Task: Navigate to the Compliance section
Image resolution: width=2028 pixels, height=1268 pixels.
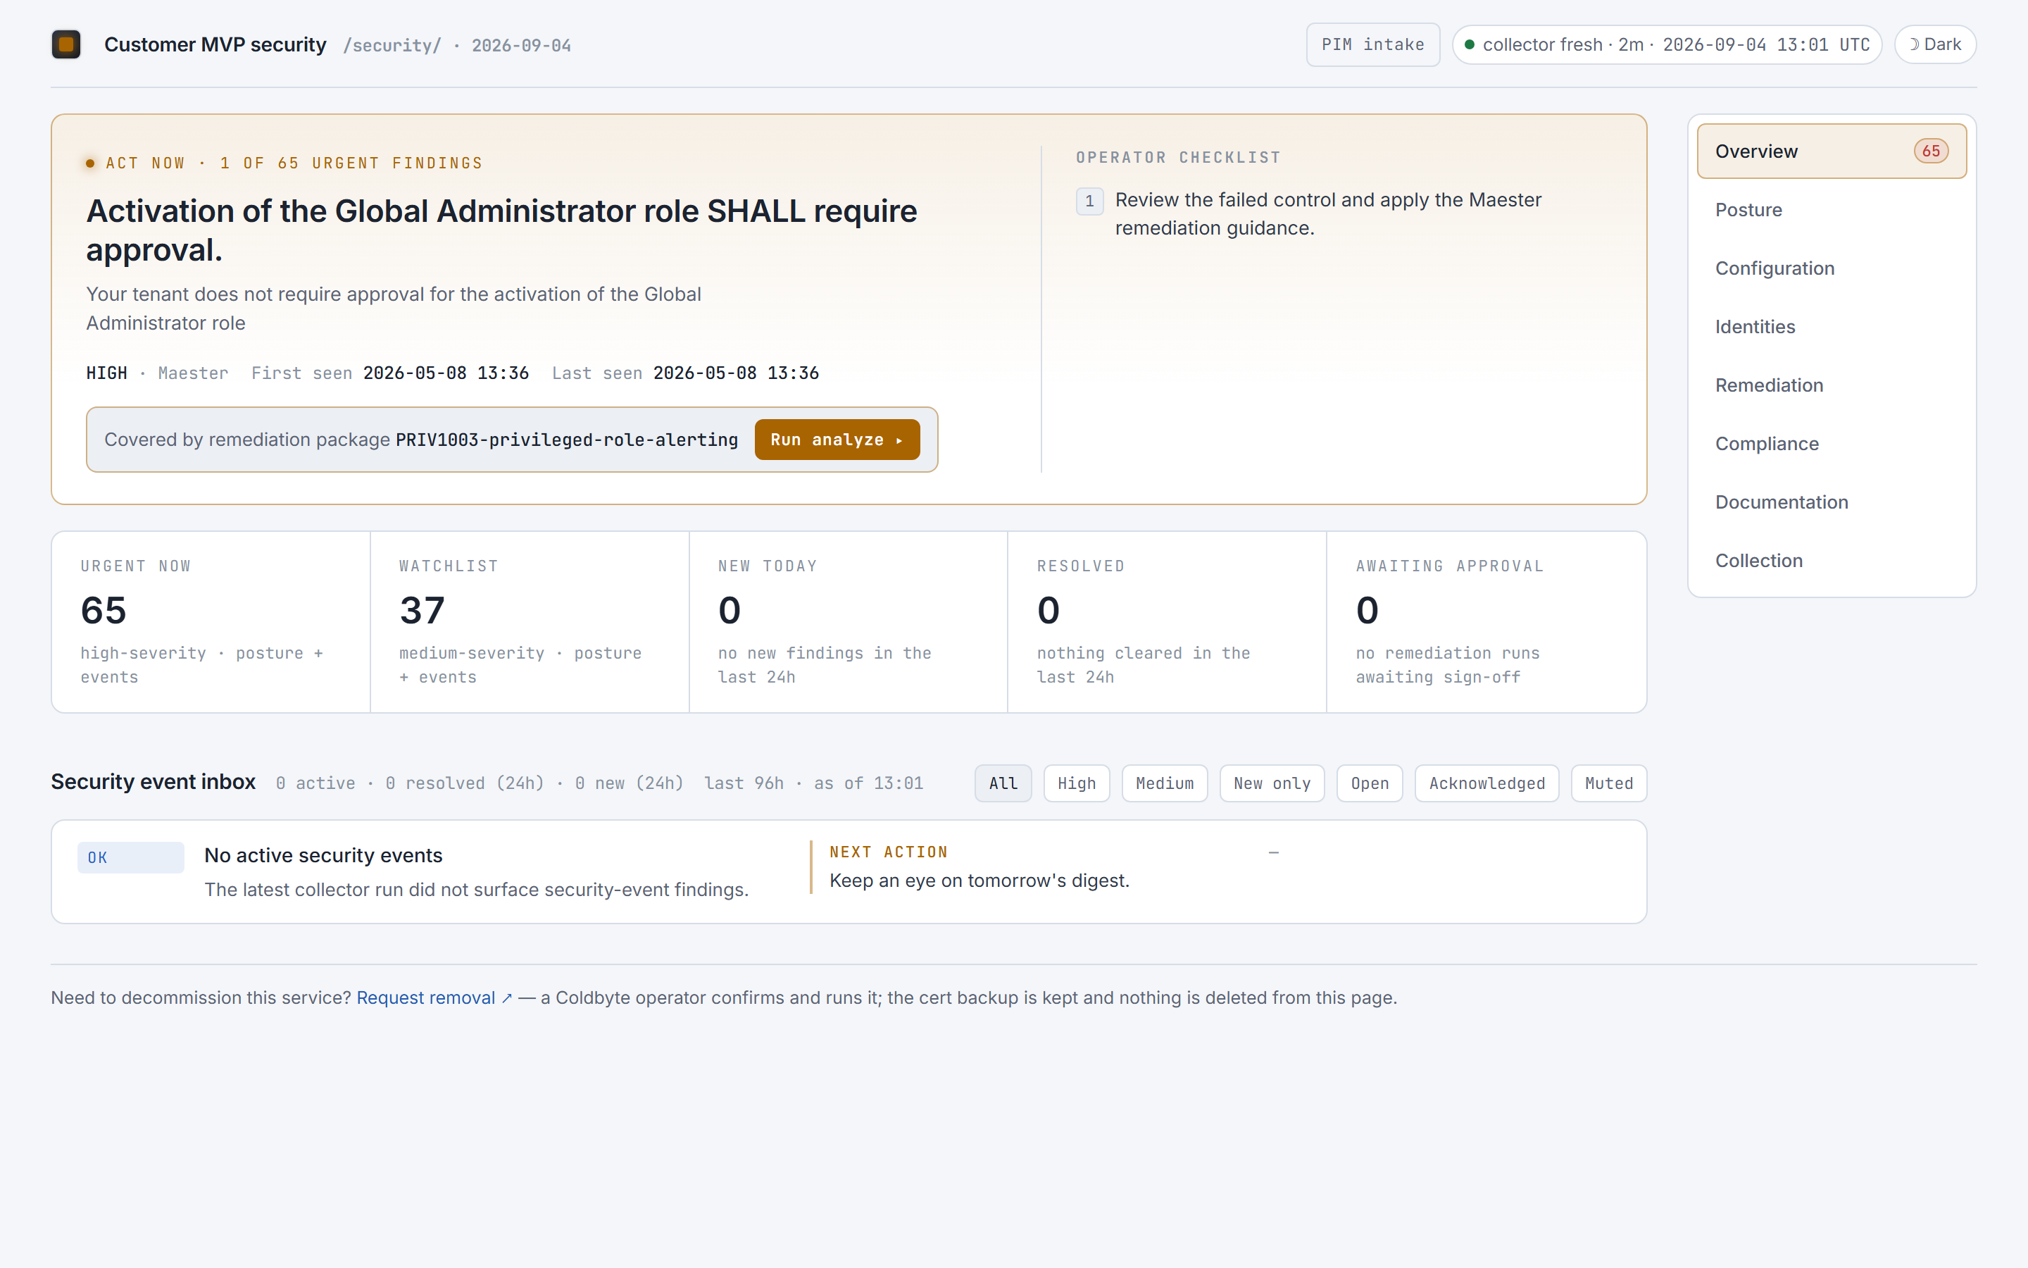Action: click(1832, 444)
